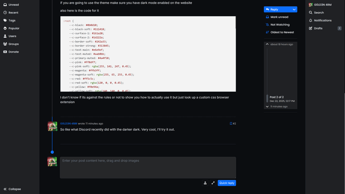Mark this topic as unread
Screen dimensions: 345x194
(x=279, y=17)
